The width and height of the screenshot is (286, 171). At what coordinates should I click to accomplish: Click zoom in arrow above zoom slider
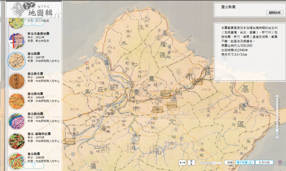click(277, 96)
